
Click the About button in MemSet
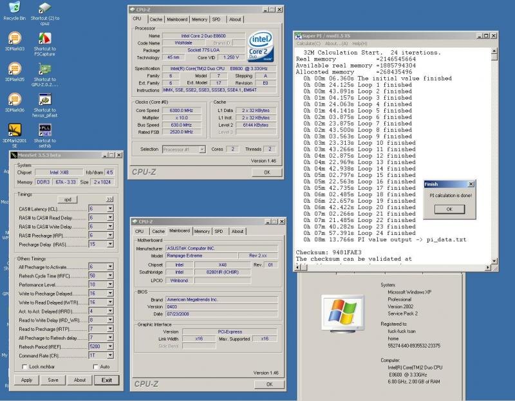click(79, 380)
